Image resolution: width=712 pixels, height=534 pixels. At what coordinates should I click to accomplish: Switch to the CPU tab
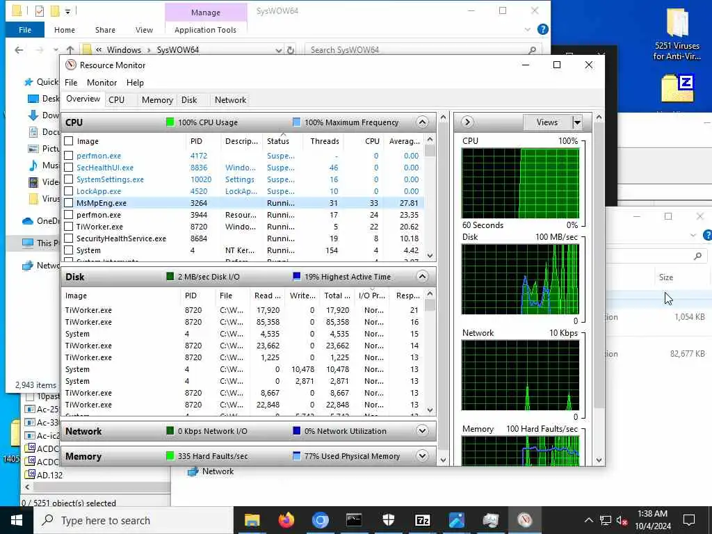[x=116, y=100]
